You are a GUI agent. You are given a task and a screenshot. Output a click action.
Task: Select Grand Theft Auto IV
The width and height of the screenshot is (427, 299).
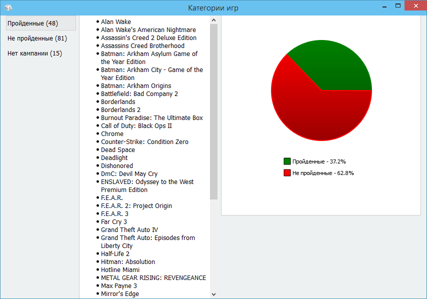coord(129,230)
